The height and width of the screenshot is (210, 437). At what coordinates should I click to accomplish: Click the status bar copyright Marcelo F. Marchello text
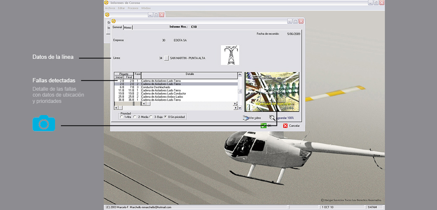pos(139,207)
